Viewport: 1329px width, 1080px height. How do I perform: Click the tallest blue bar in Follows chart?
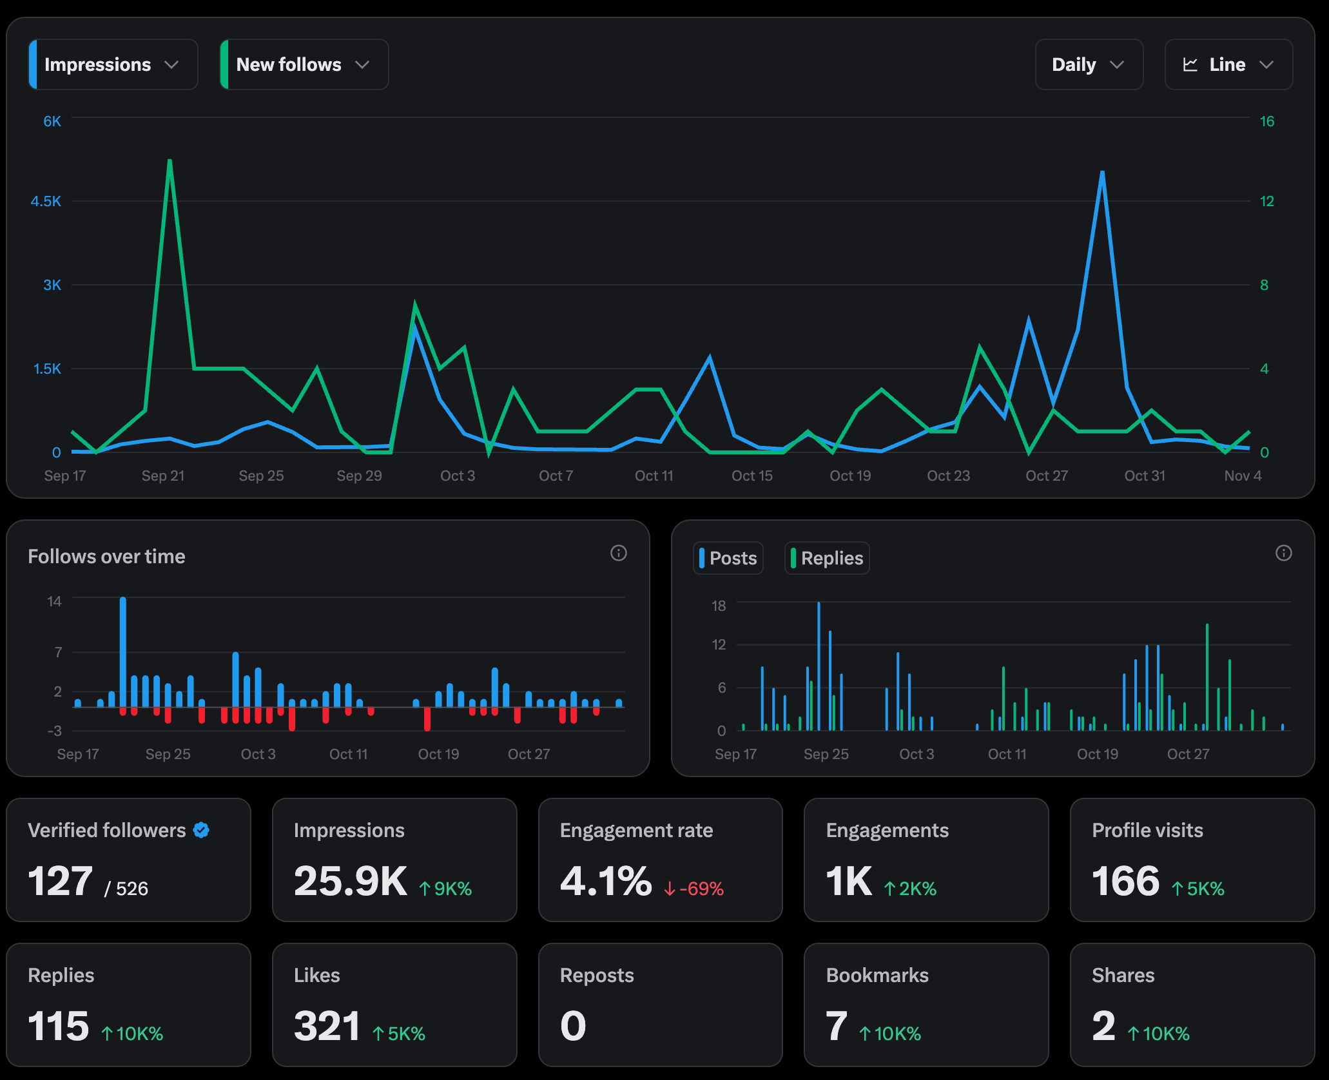pos(122,651)
